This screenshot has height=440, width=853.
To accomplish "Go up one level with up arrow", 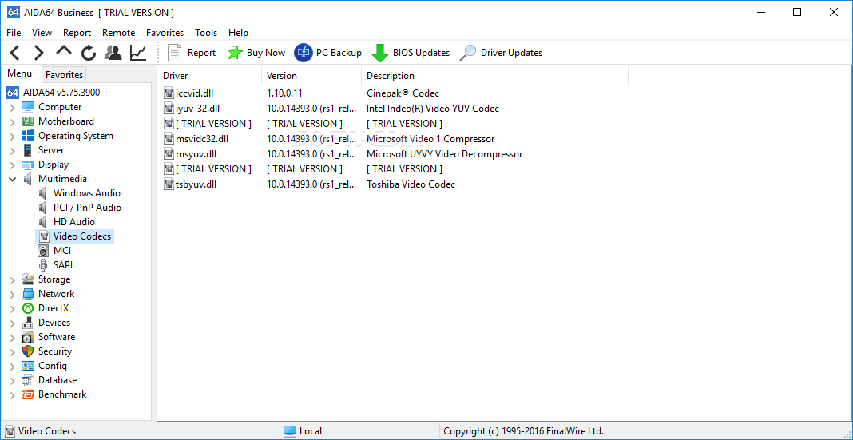I will [x=64, y=51].
